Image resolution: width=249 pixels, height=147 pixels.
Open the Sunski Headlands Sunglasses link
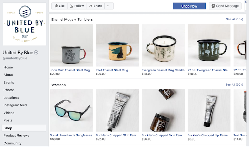click(71, 135)
